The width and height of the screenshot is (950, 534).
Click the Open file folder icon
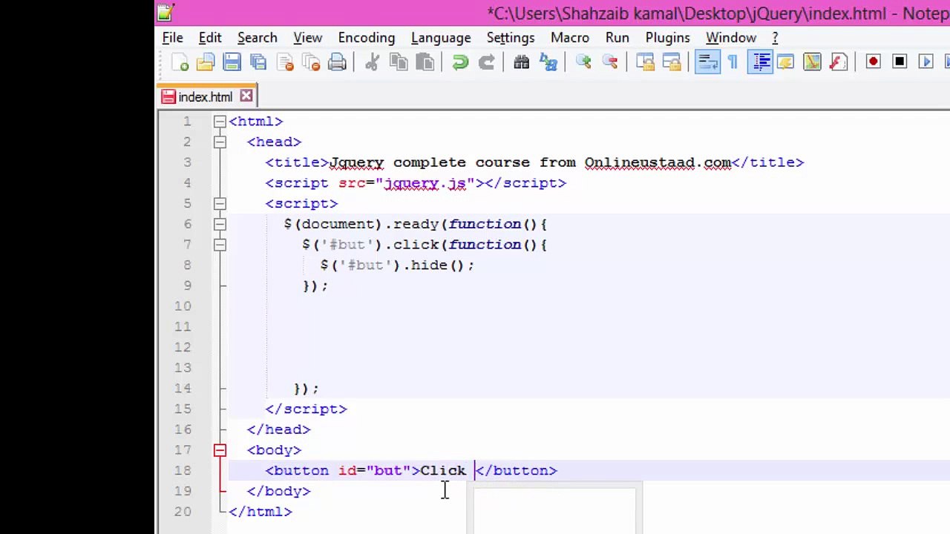(206, 63)
